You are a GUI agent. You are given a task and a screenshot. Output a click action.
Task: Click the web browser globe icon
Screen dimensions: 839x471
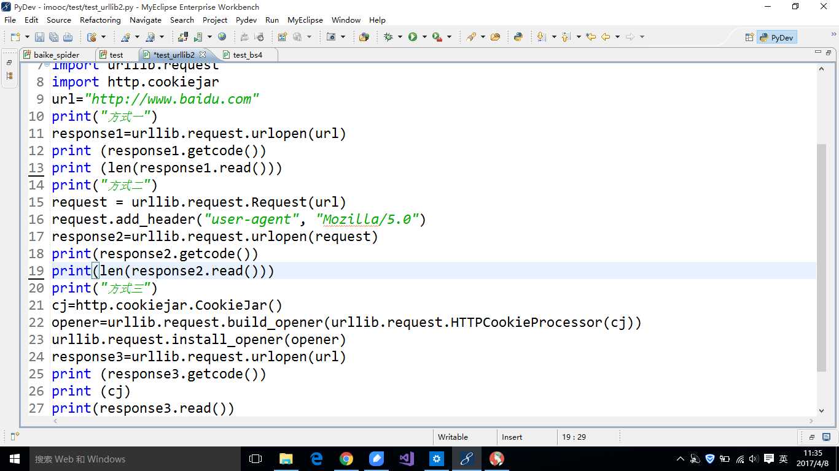point(222,37)
